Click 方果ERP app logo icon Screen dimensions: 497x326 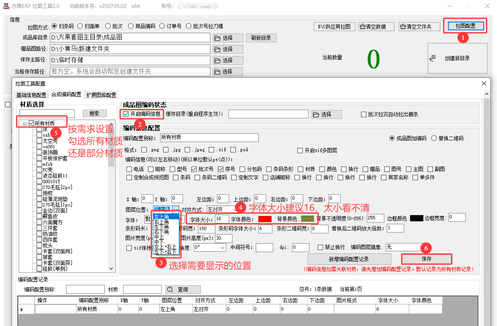point(6,6)
